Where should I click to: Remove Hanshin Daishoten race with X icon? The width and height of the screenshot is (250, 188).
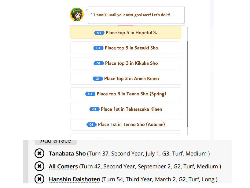coord(39,179)
